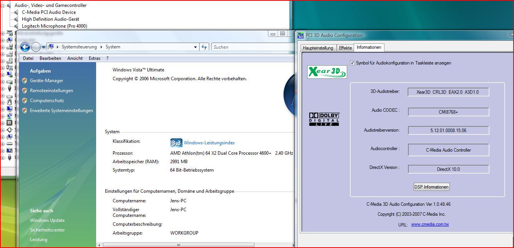Open Windows Update under Siehe auch
The height and width of the screenshot is (248, 514).
click(x=47, y=220)
